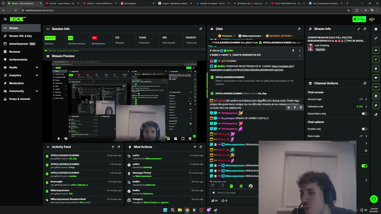
Task: Pop out the Session Info panel
Action: tap(201, 29)
